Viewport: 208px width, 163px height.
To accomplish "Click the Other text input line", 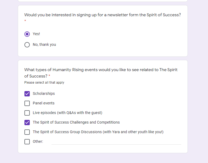I will tap(116, 142).
